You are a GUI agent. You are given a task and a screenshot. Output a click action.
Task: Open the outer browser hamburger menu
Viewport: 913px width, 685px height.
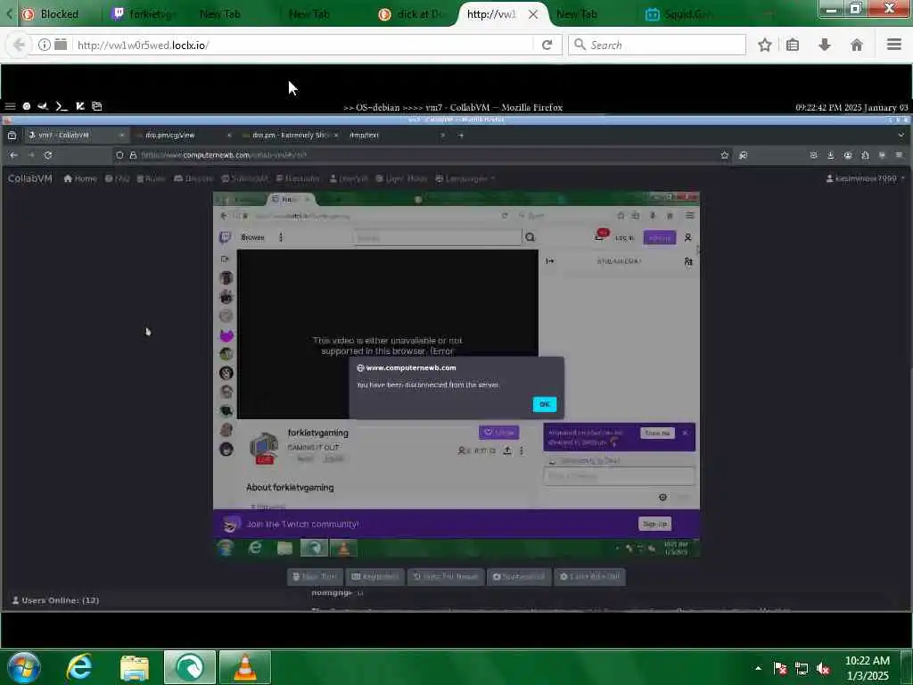pos(894,45)
